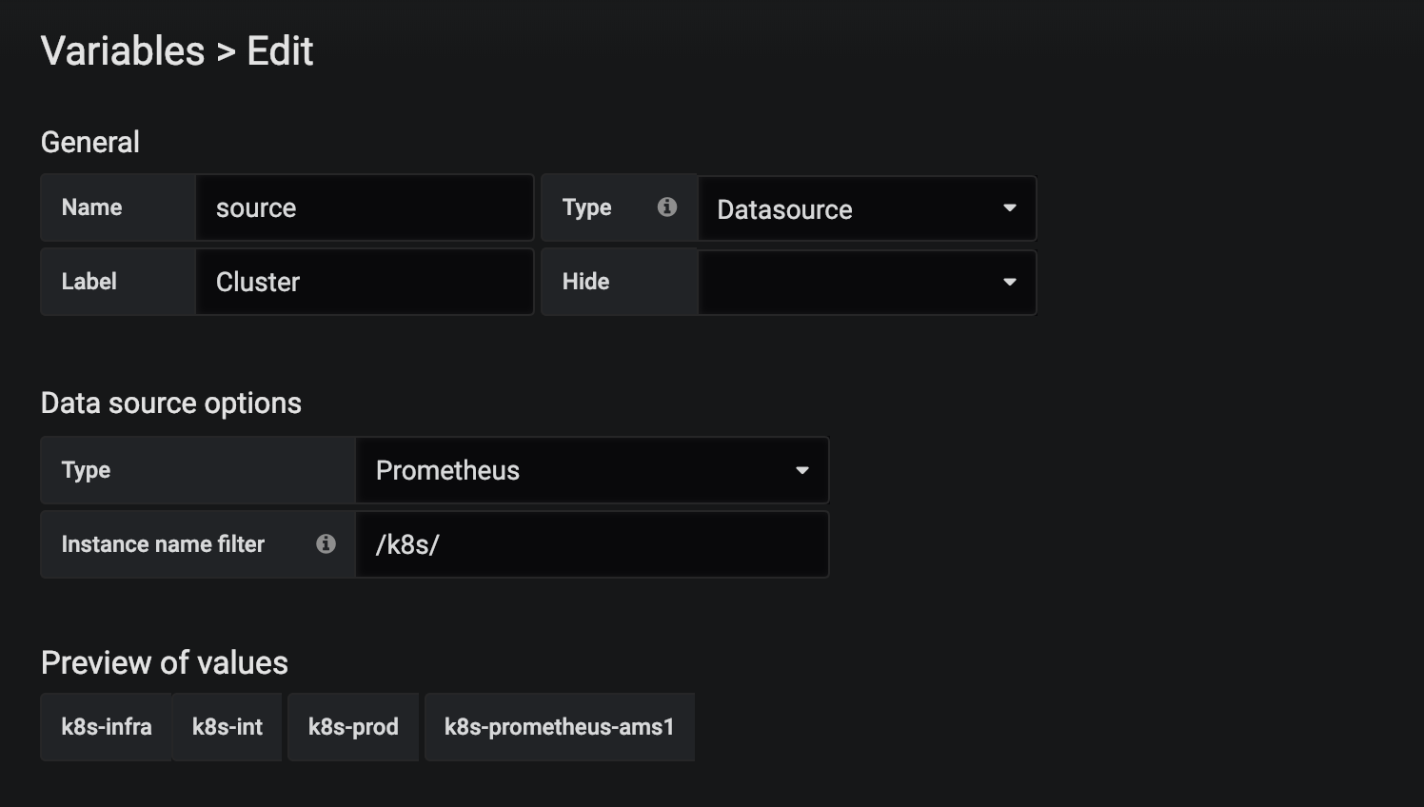Click the k8s-prometheus-ams1 preview value
The image size is (1424, 807).
coord(560,727)
